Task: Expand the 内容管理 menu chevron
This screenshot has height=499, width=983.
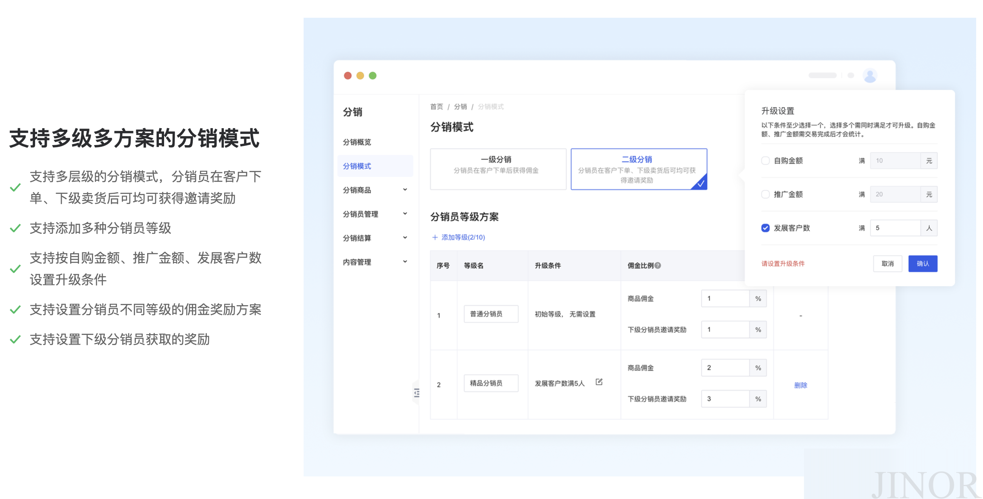Action: (x=405, y=262)
